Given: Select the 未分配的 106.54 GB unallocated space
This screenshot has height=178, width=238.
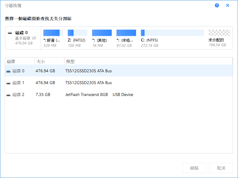Looking at the screenshot, I should pyautogui.click(x=219, y=33).
